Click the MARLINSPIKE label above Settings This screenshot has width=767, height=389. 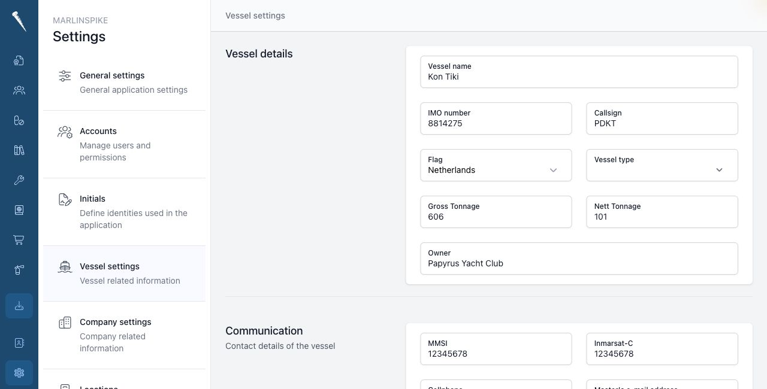click(x=80, y=20)
